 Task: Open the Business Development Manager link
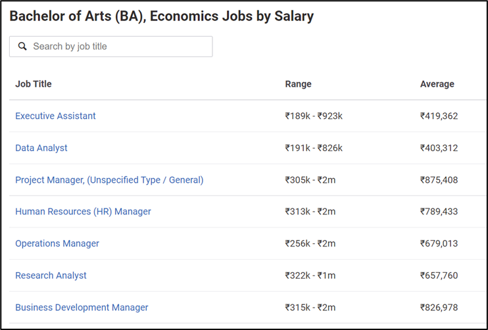82,308
